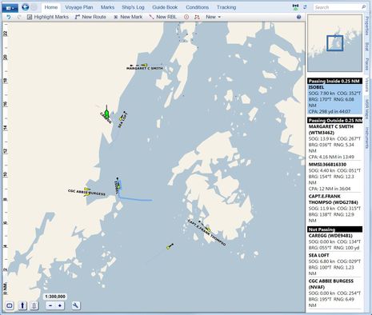Toggle the ship-follow mode button
372x315 pixels.
[34, 305]
